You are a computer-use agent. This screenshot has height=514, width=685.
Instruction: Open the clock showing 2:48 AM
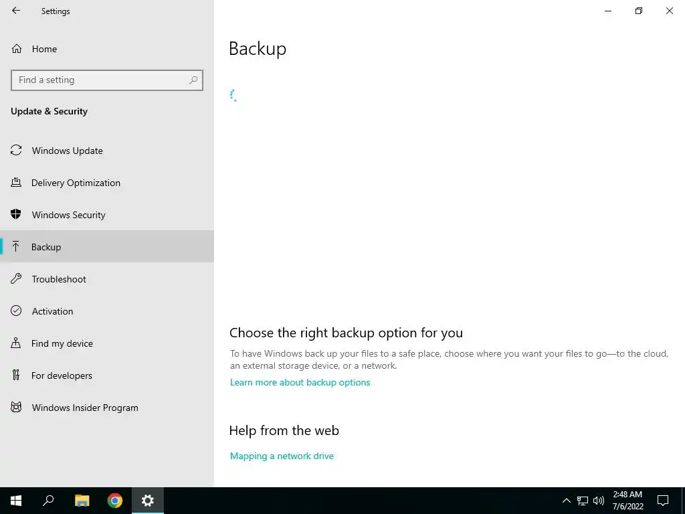(x=627, y=501)
